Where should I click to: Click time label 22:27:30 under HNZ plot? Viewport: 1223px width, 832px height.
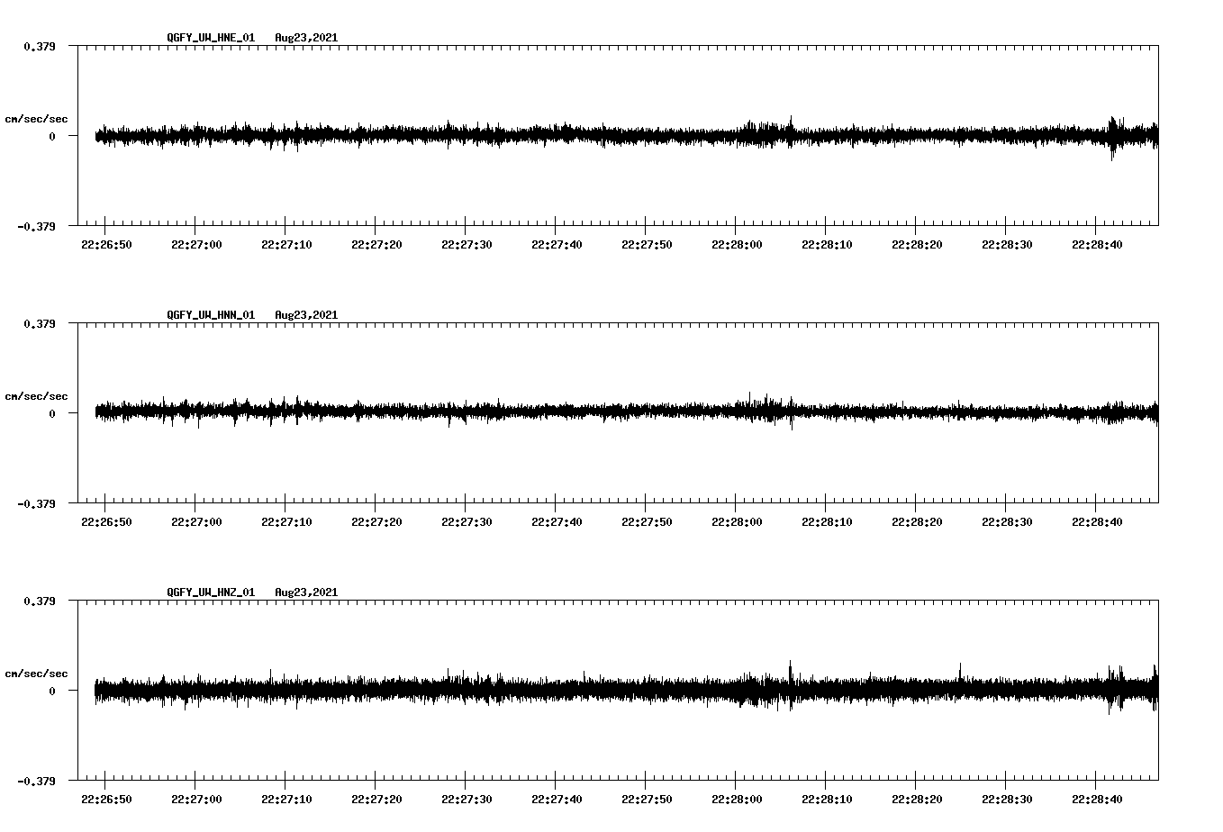[x=467, y=800]
